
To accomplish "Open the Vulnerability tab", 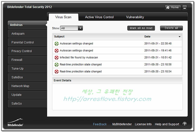I will [135, 17].
